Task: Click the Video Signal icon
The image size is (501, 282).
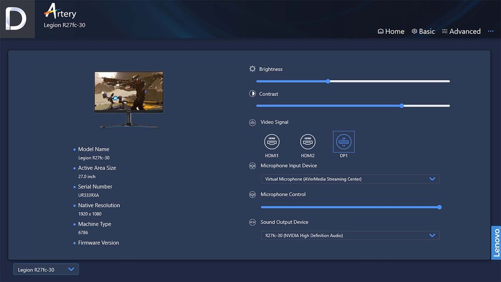Action: [253, 122]
